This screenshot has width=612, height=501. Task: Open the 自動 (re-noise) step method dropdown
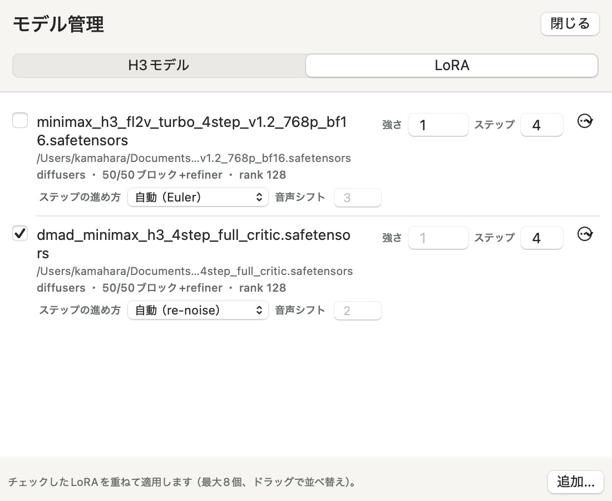coord(198,310)
